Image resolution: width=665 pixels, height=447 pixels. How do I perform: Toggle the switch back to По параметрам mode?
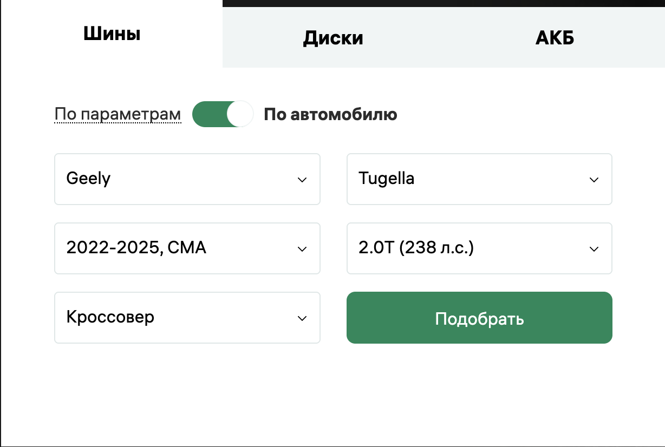pos(222,114)
